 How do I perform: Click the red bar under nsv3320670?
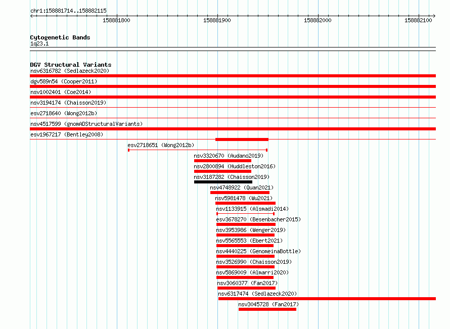click(222, 161)
